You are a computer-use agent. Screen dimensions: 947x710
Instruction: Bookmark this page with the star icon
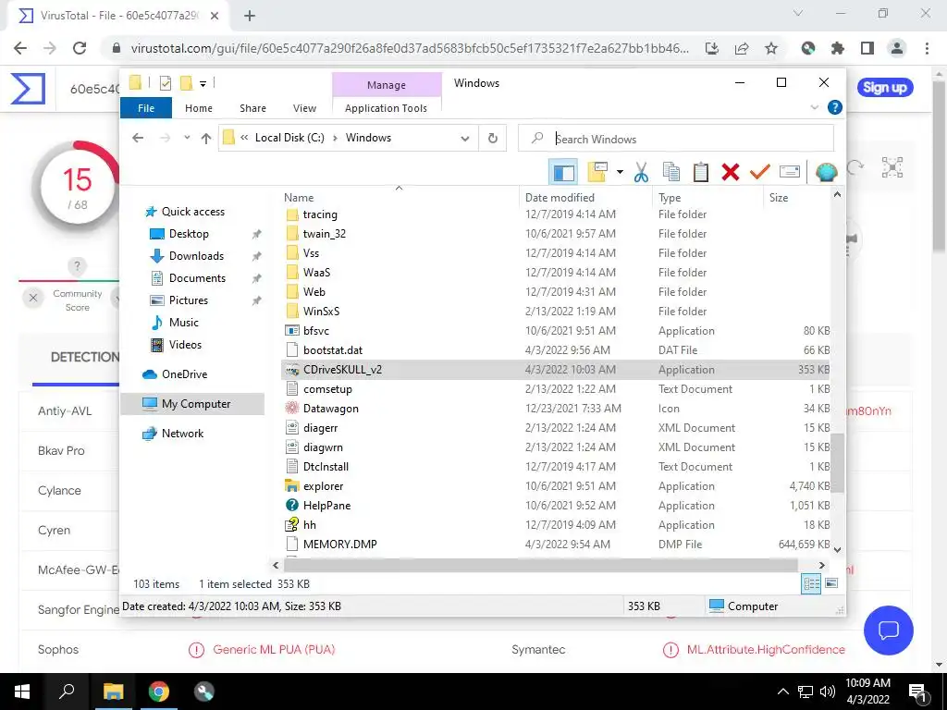click(771, 48)
